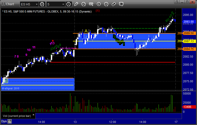Click the window menu dropdown icon in title bar
Viewport: 197px width, 125px height.
[x=177, y=2]
